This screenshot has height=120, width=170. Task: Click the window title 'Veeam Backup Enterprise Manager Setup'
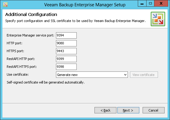click(85, 5)
